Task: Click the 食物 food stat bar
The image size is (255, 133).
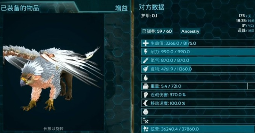Action: click(x=198, y=69)
